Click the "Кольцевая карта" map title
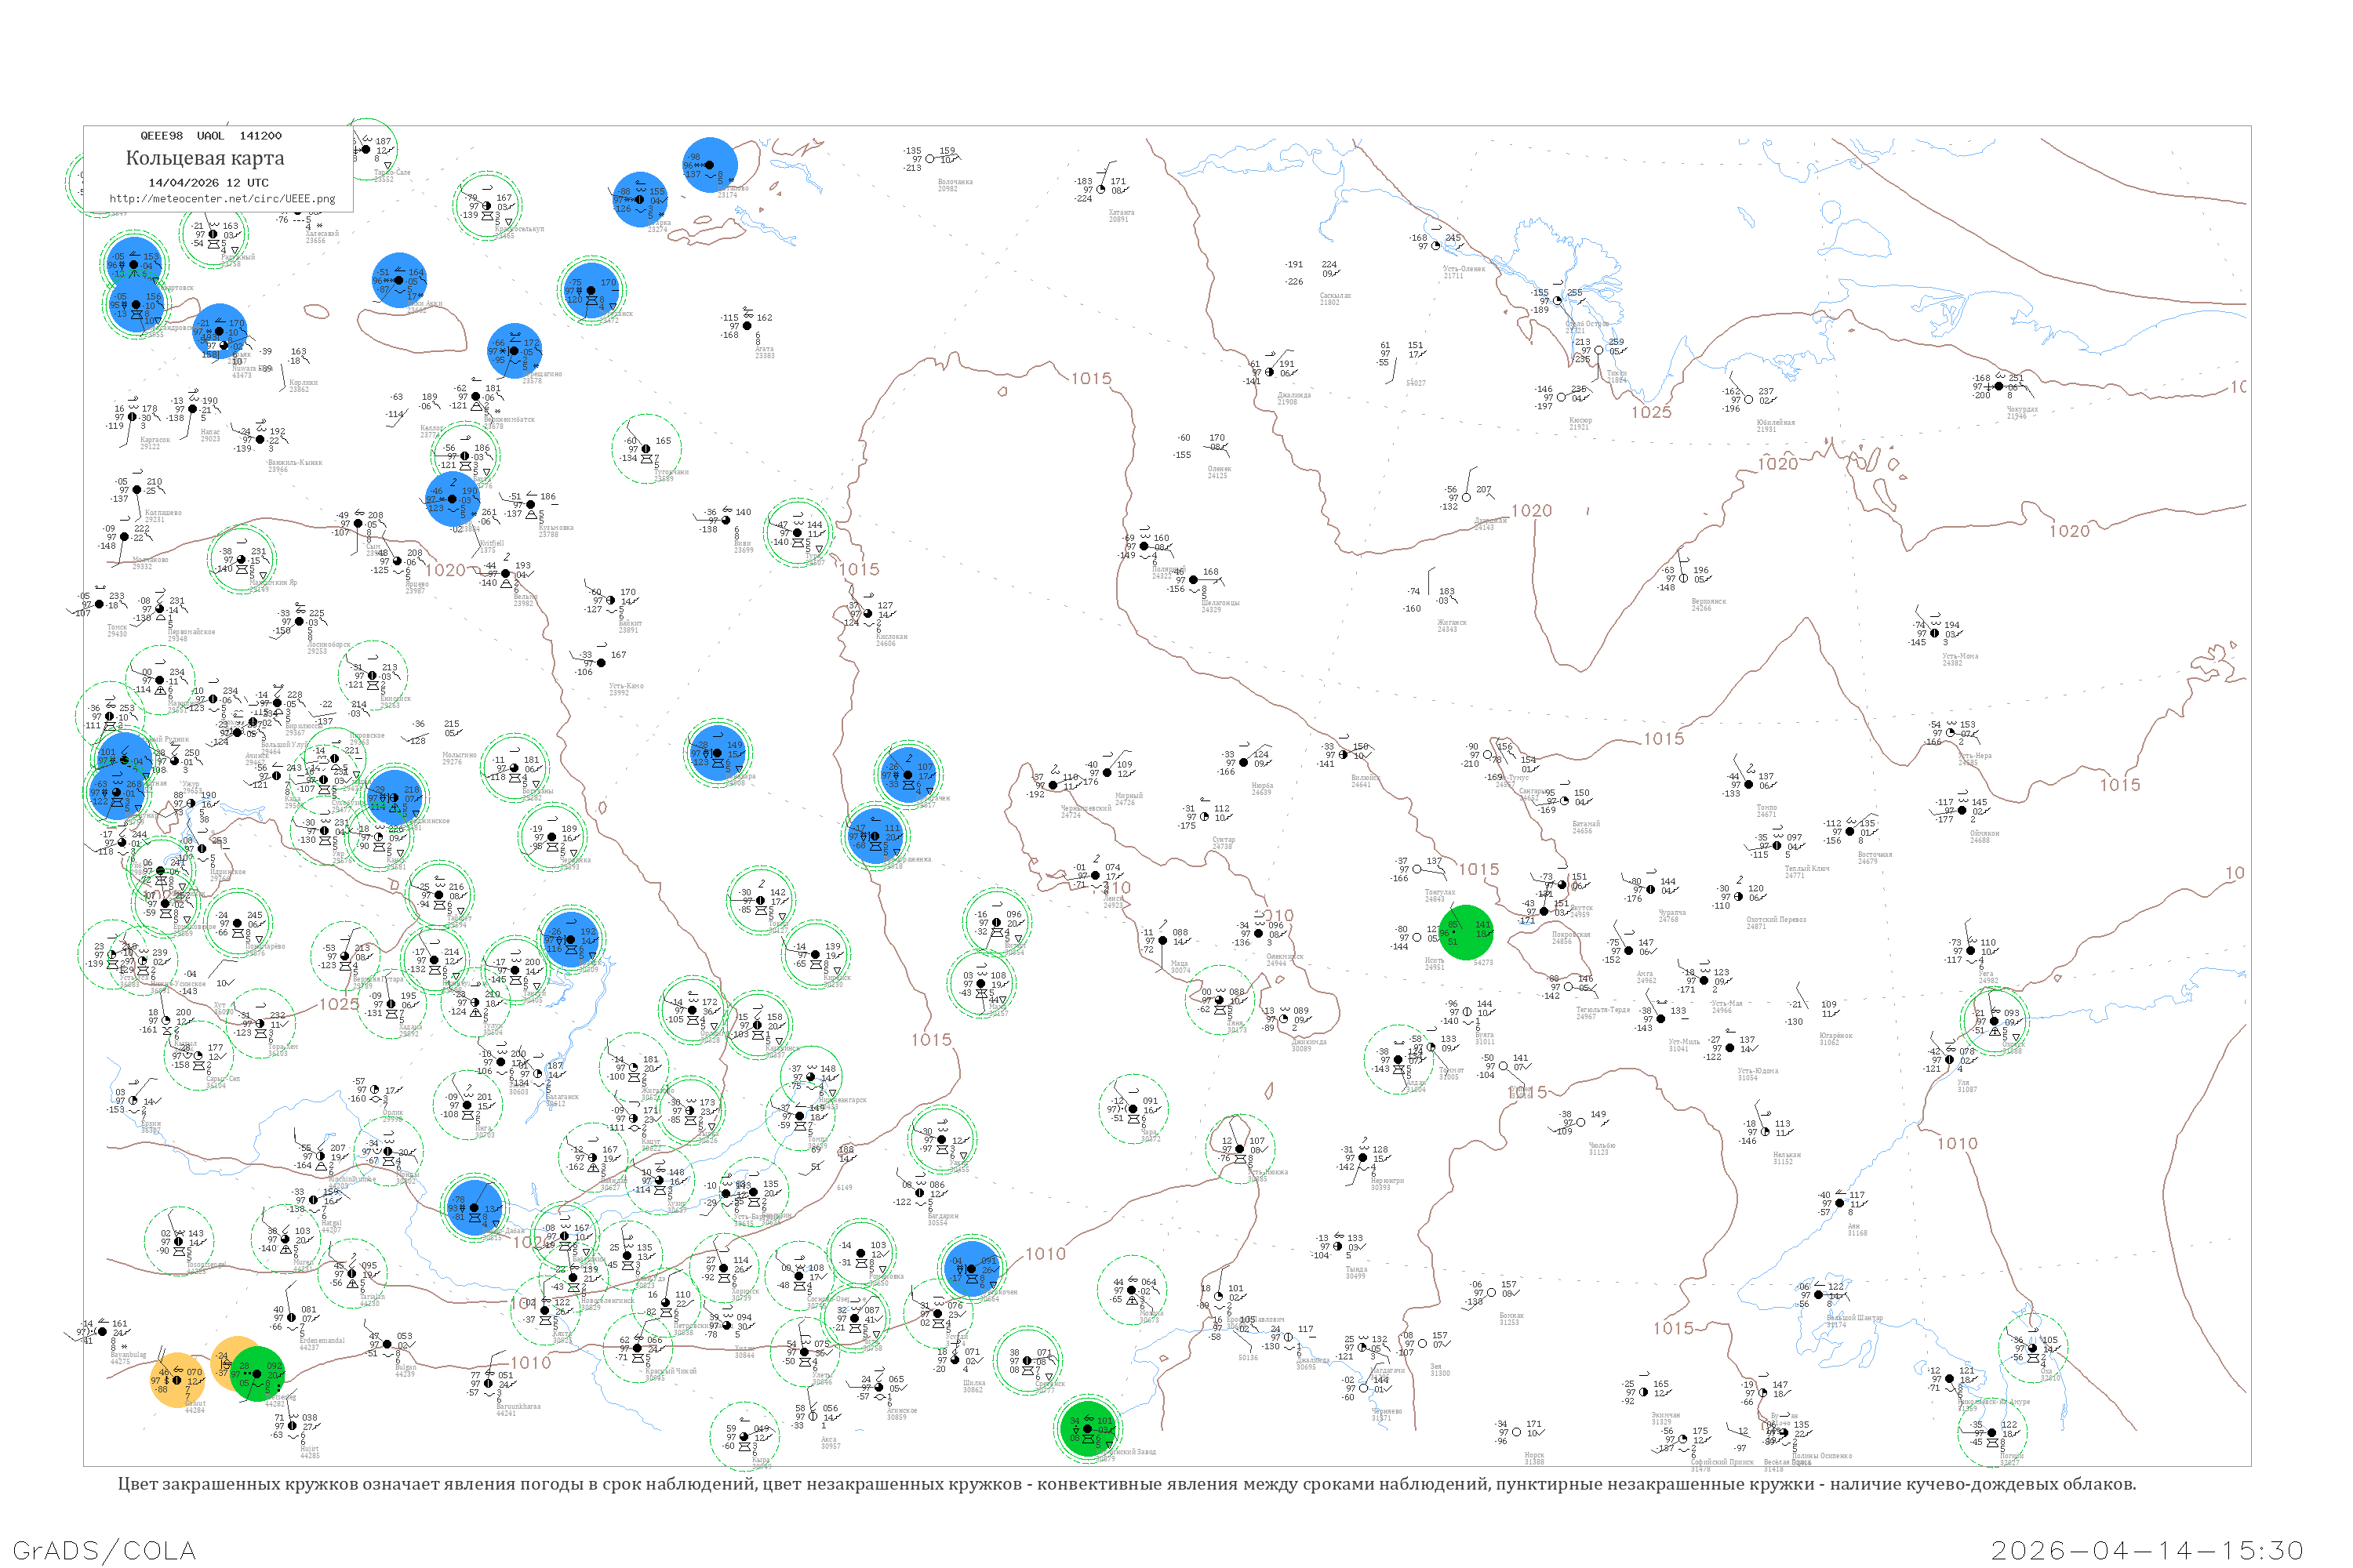2353x1568 pixels. [205, 158]
